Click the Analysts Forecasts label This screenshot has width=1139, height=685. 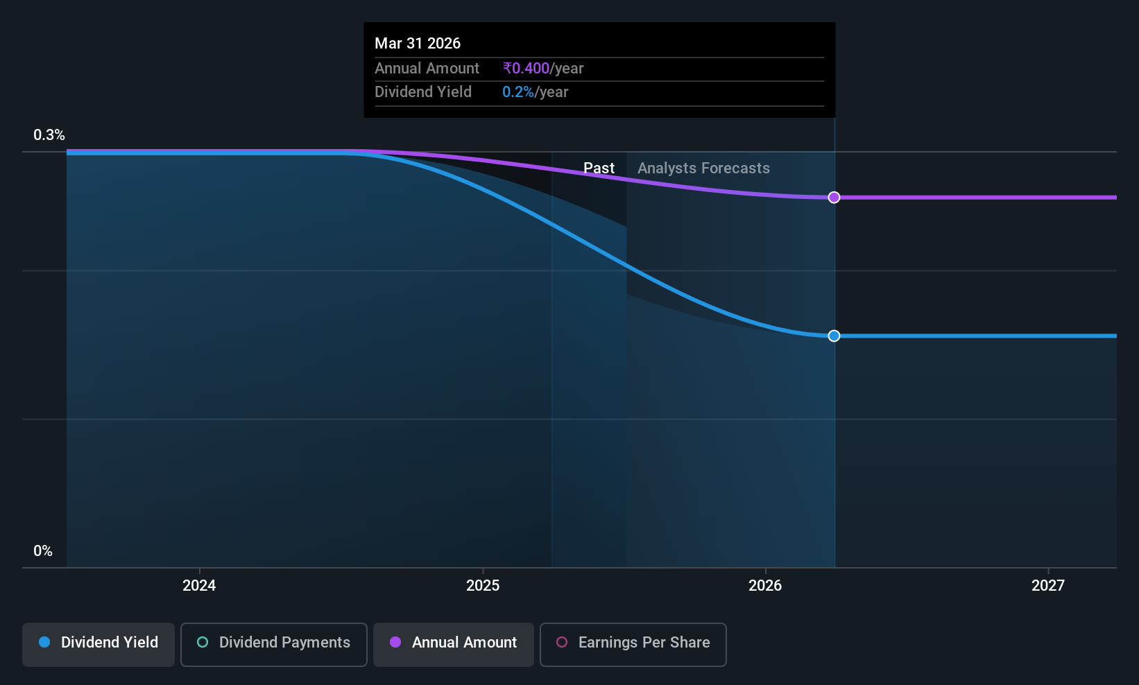(x=703, y=168)
